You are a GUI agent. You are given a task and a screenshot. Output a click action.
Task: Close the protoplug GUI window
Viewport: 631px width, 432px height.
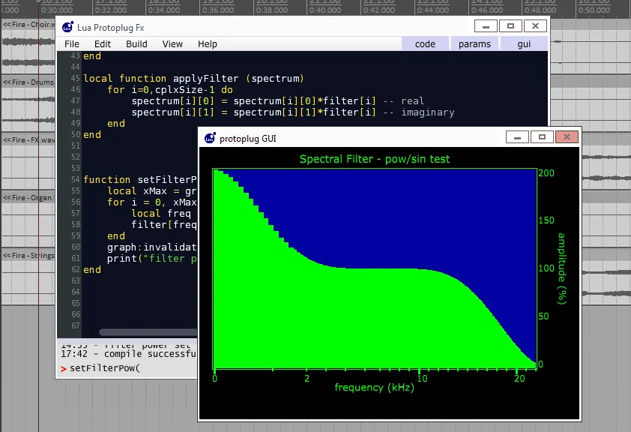point(567,137)
